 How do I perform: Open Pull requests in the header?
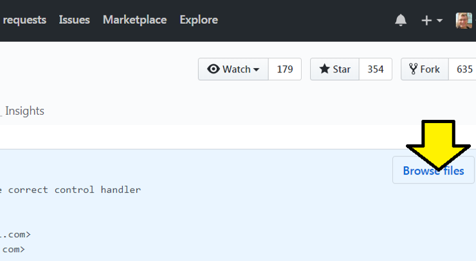(23, 20)
